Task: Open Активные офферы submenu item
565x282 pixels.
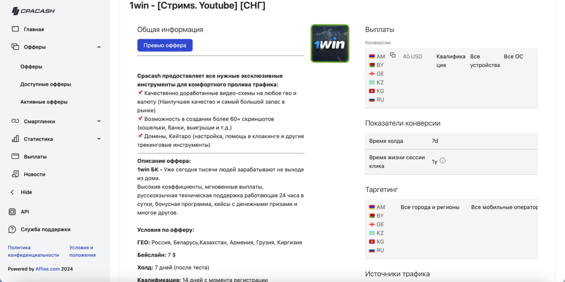Action: (x=44, y=102)
